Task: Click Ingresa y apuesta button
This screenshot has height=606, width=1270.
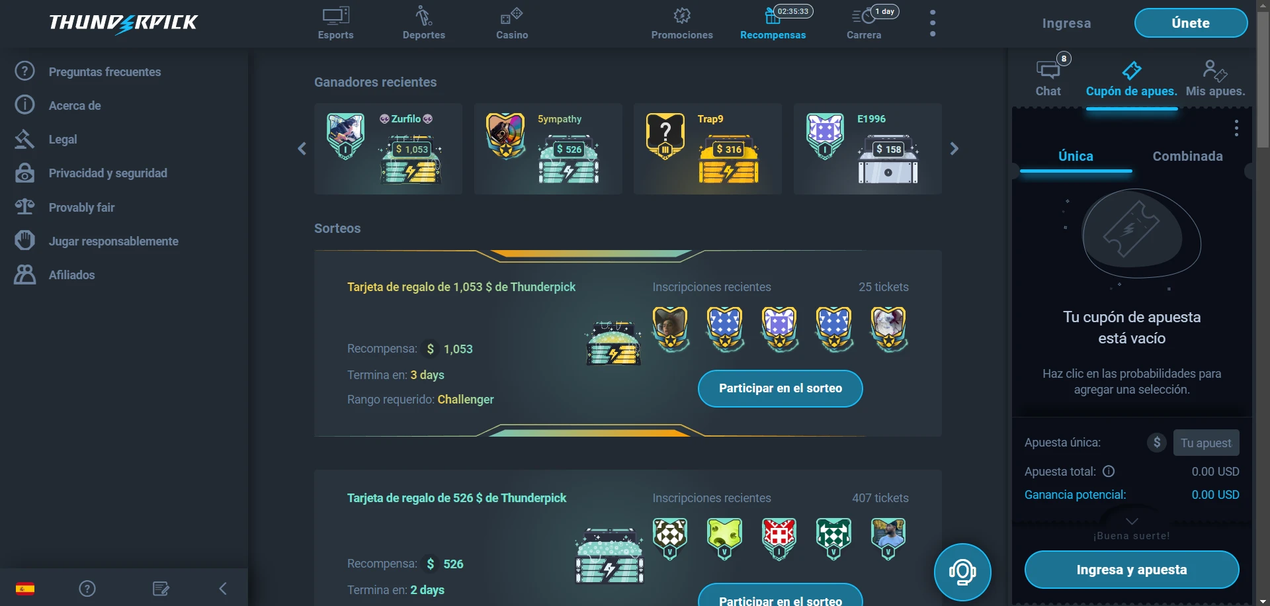Action: click(1132, 570)
